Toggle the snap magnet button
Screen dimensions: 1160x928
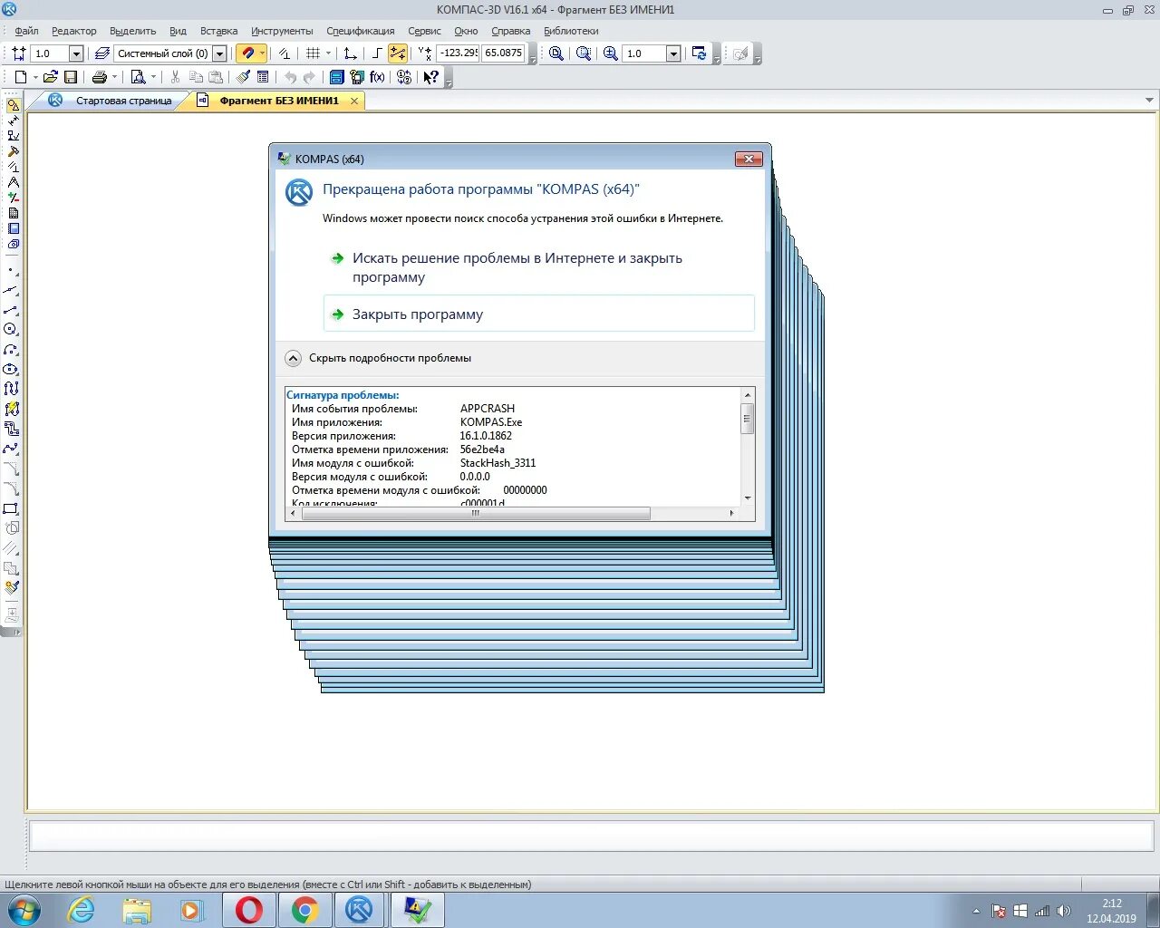[248, 53]
